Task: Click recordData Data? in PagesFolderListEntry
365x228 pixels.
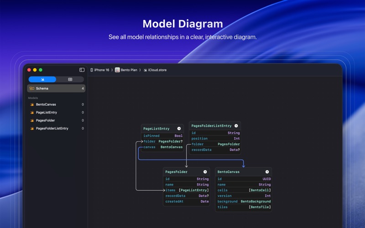Action: point(215,150)
